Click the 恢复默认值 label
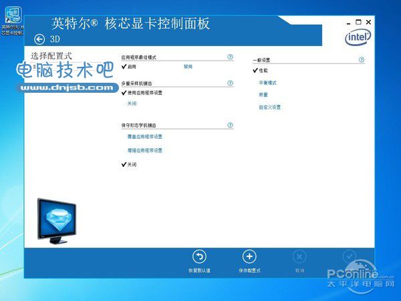Image resolution: width=401 pixels, height=301 pixels. 199,270
